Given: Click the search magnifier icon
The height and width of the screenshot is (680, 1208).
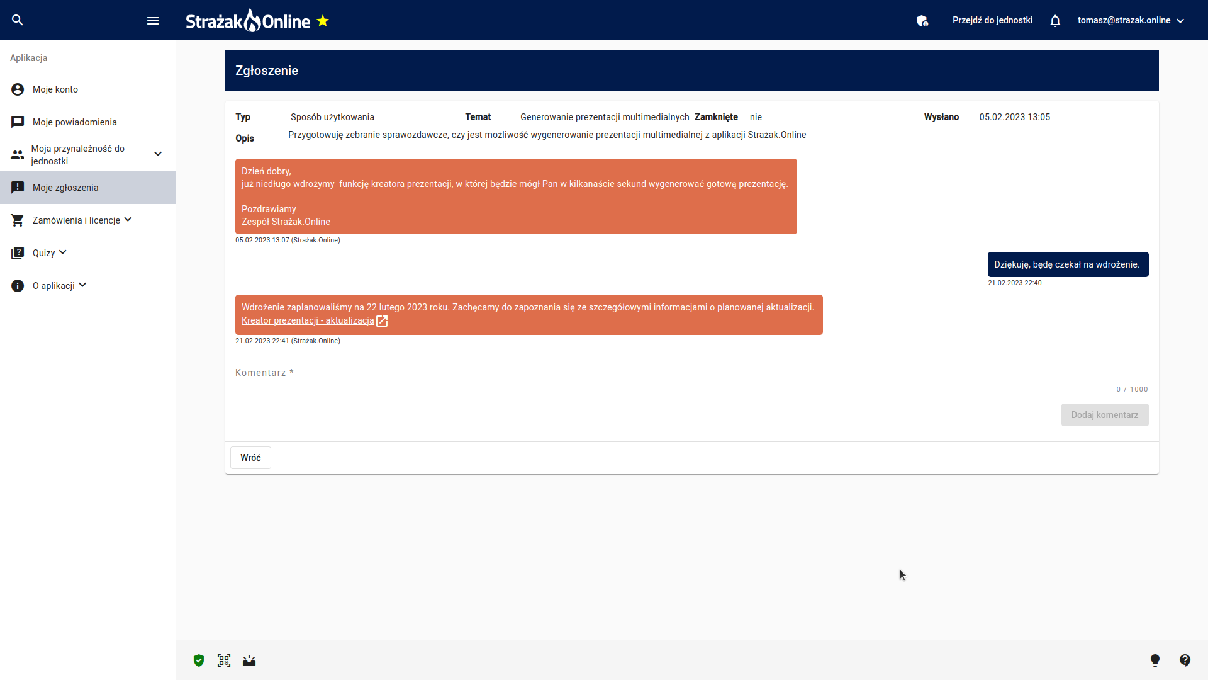Looking at the screenshot, I should click(x=18, y=20).
